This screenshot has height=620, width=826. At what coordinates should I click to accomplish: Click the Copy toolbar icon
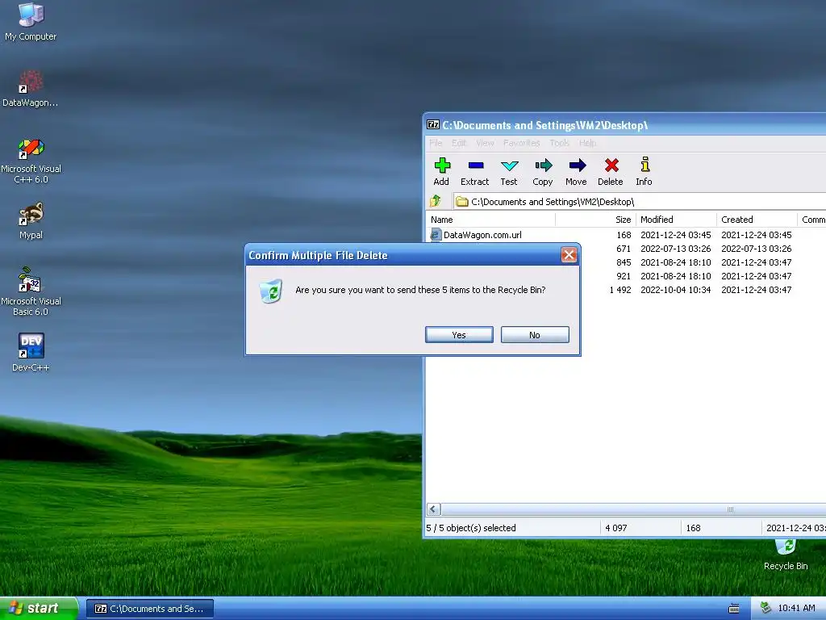click(543, 172)
